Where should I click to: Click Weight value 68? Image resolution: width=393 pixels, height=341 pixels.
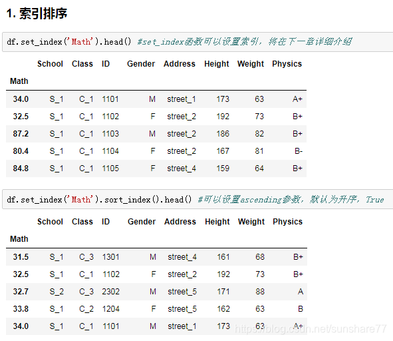pos(260,257)
